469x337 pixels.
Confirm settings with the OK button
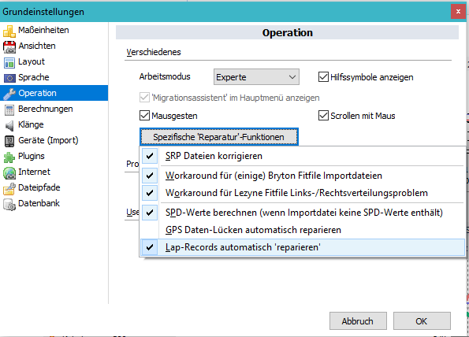pos(422,321)
